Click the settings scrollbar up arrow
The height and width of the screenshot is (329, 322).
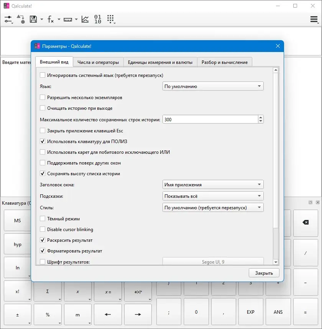tap(276, 70)
